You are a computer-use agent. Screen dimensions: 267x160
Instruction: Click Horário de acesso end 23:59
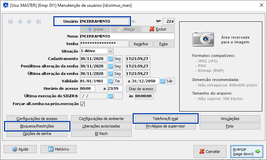coord(115,88)
